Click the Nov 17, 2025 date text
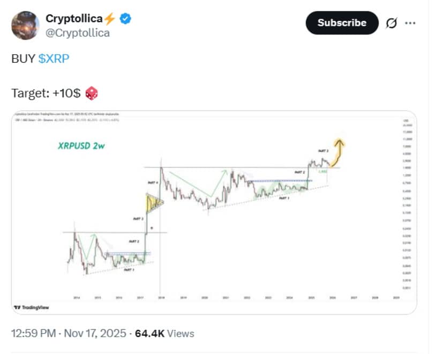The width and height of the screenshot is (442, 354). click(94, 334)
